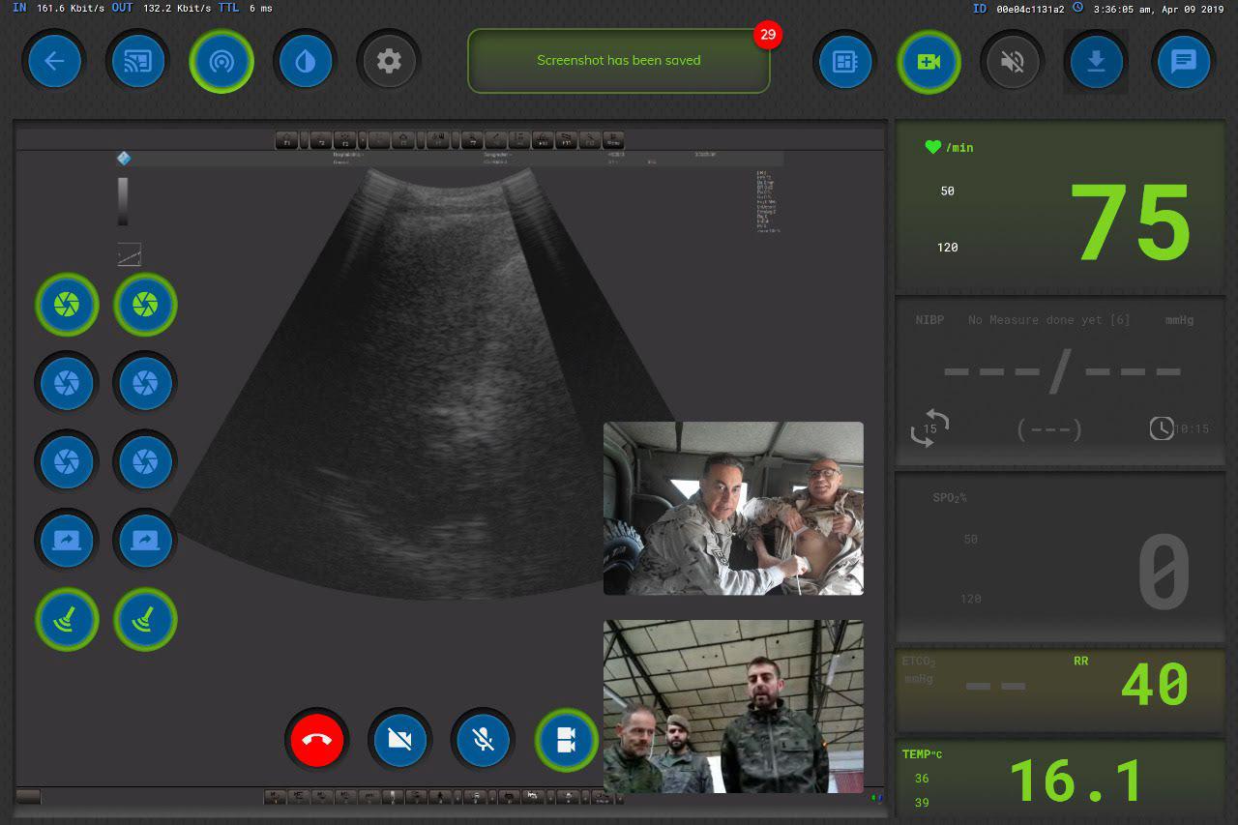This screenshot has height=825, width=1238.
Task: Unmute the speaker with the crossed speaker icon
Action: click(x=1012, y=62)
